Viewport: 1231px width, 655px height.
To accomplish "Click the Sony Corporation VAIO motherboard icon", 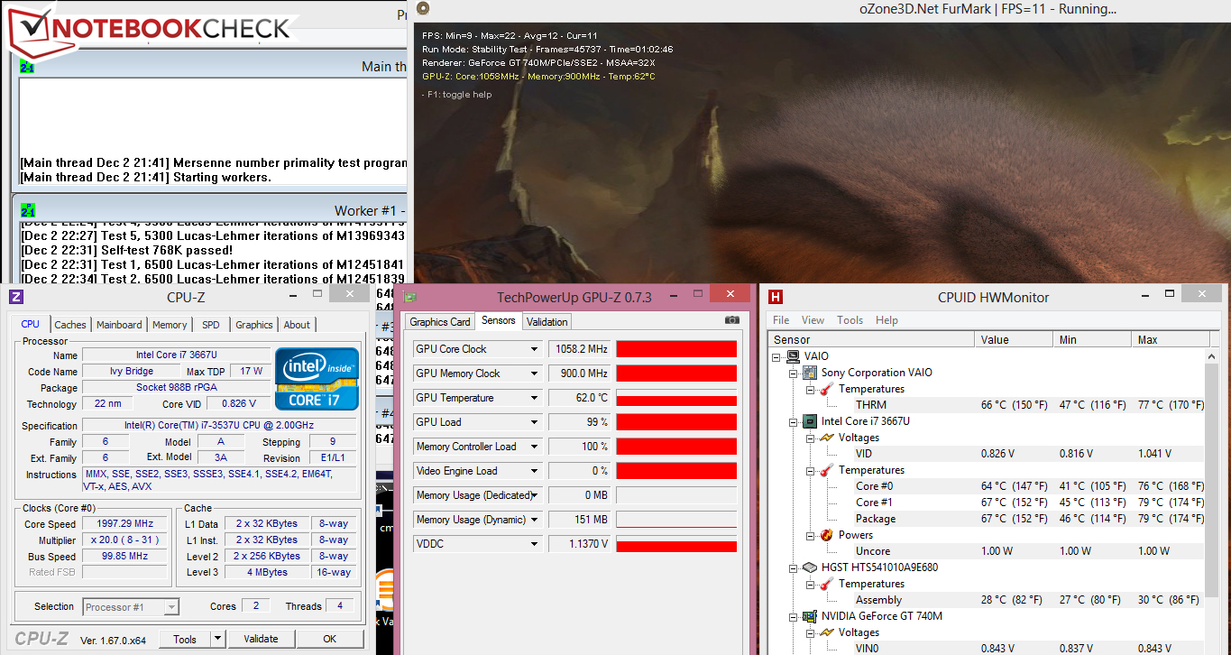I will 810,373.
